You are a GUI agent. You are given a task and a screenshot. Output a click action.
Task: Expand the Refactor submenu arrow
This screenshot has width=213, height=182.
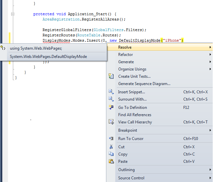tap(210, 55)
